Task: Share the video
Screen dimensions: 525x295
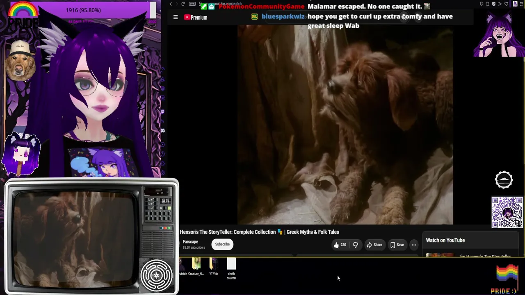Action: [x=374, y=245]
